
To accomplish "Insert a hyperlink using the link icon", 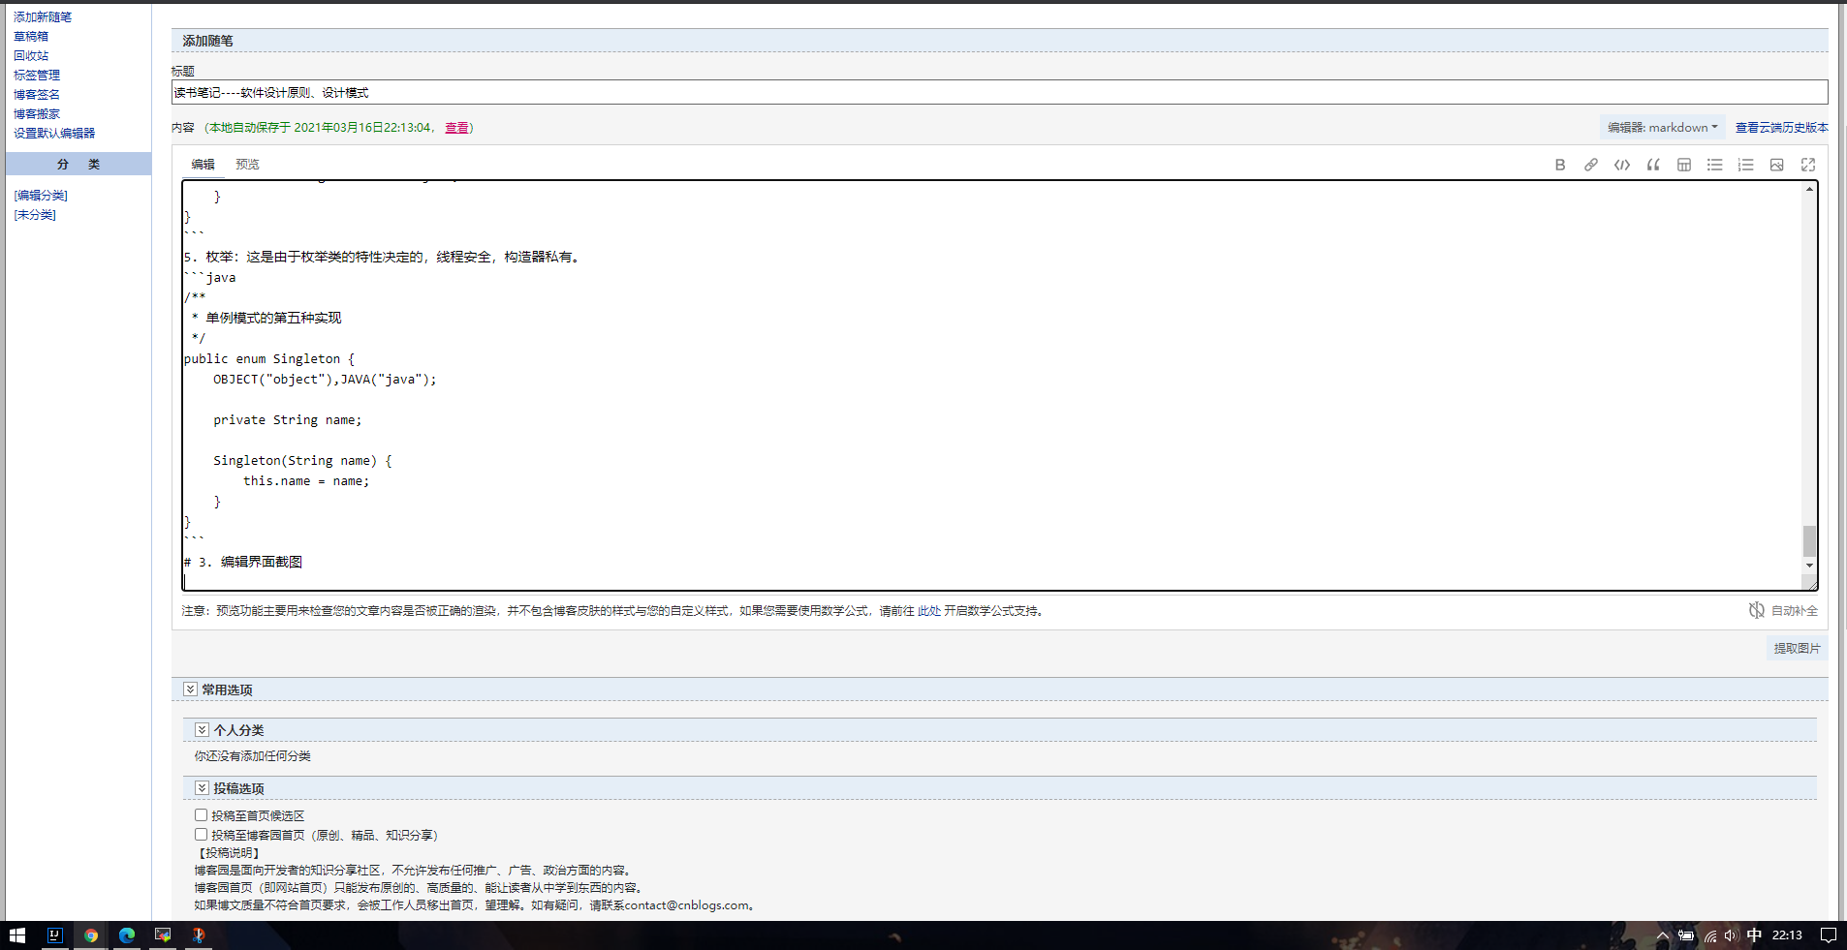I will (x=1591, y=165).
